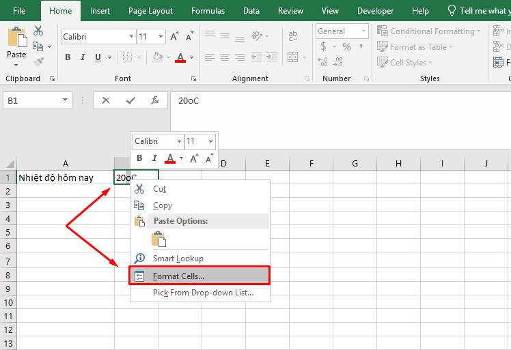Expand the General number format dropdown
This screenshot has width=511, height=350.
363,31
